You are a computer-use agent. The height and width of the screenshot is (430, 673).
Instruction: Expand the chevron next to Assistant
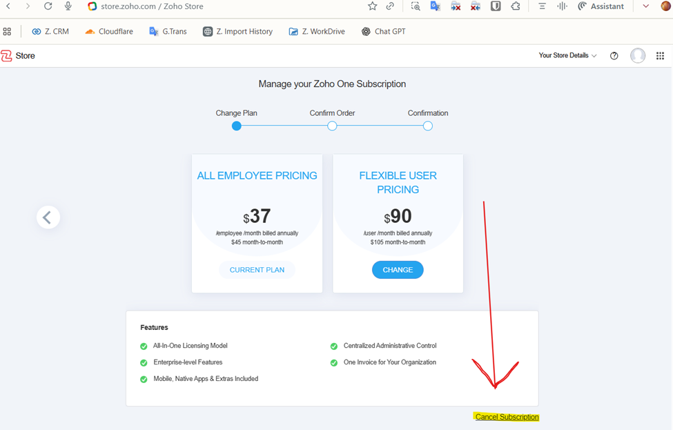[x=645, y=6]
